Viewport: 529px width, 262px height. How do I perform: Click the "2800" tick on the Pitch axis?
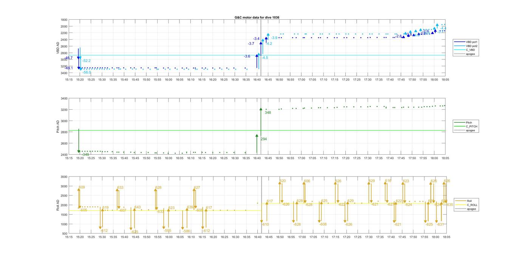pos(64,132)
